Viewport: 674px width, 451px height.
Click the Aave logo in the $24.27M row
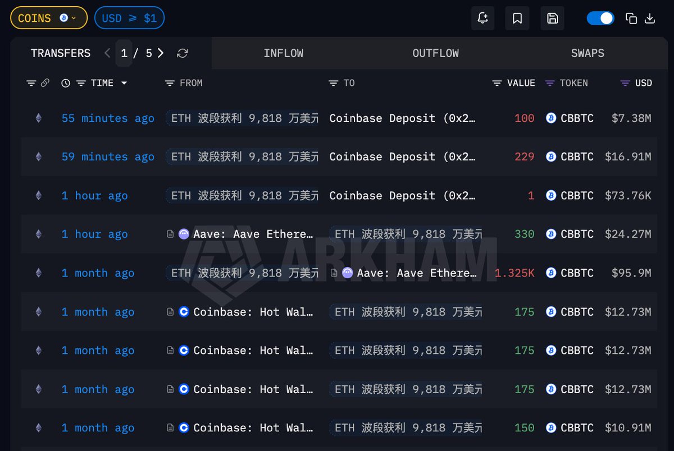pyautogui.click(x=184, y=234)
